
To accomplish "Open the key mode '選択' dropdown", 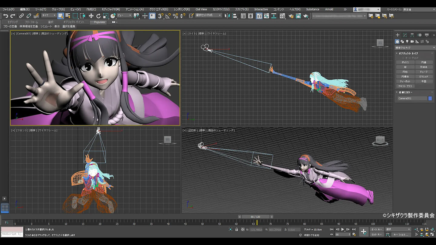I will click(398, 229).
